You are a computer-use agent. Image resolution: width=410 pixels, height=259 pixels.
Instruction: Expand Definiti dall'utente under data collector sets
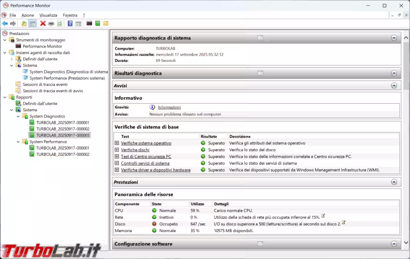[x=12, y=59]
